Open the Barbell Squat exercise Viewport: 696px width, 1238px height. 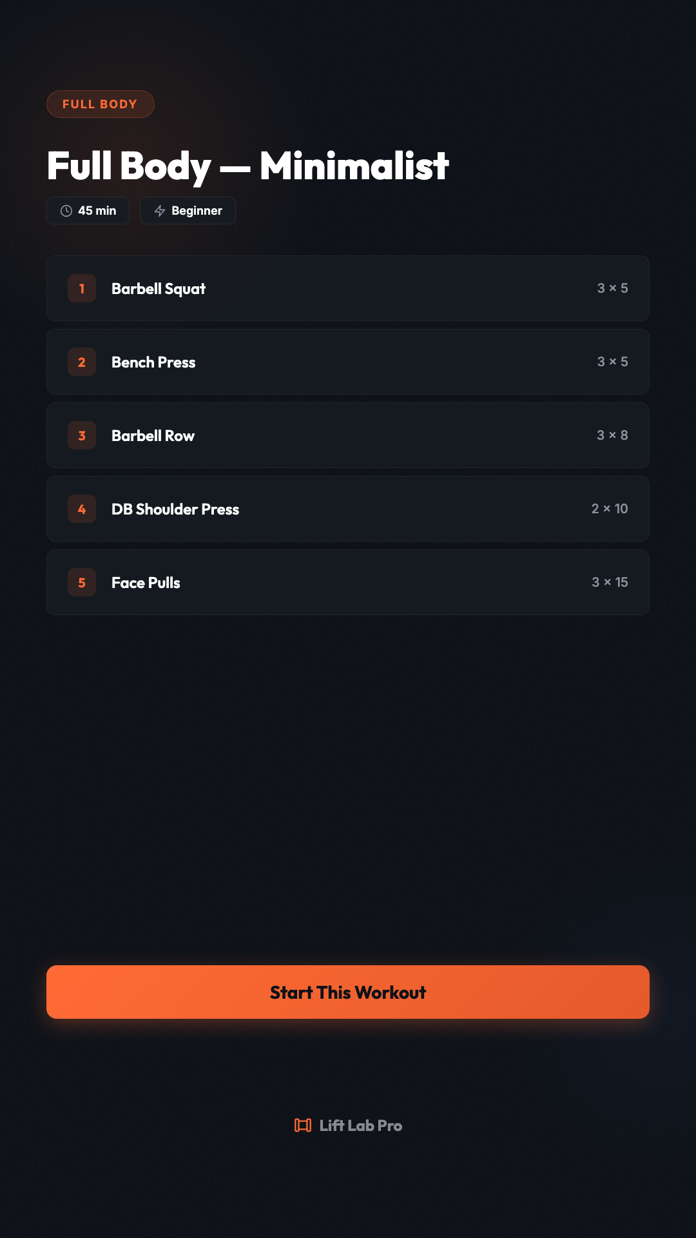[x=348, y=288]
